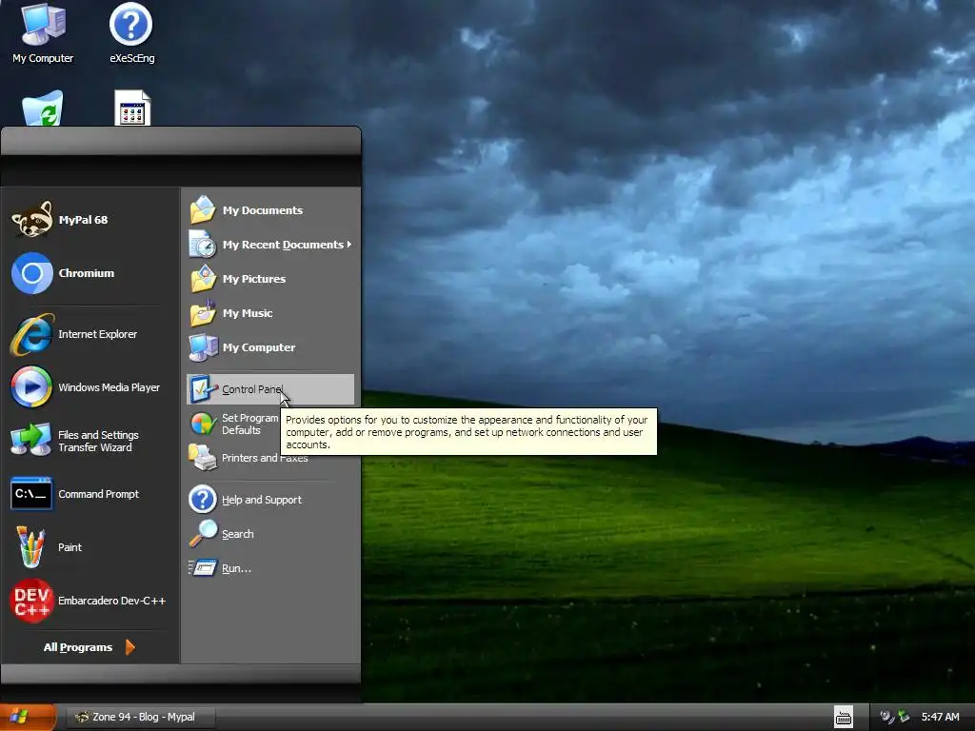This screenshot has height=731, width=975.
Task: Expand the My Recent Documents submenu arrow
Action: (x=349, y=245)
